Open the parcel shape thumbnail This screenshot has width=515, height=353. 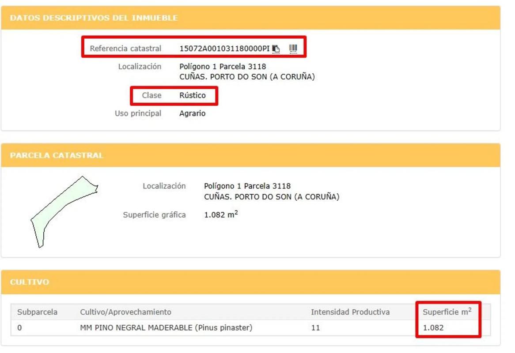coord(64,211)
